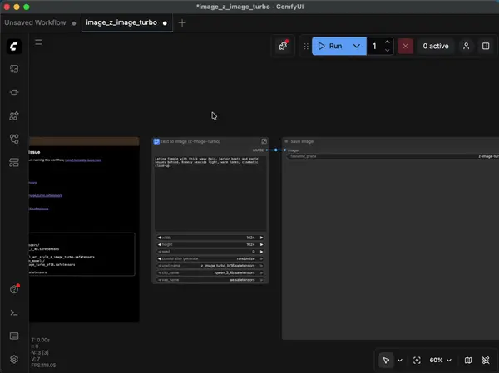Open the user account icon
Viewport: 499px width, 373px height.
(466, 47)
